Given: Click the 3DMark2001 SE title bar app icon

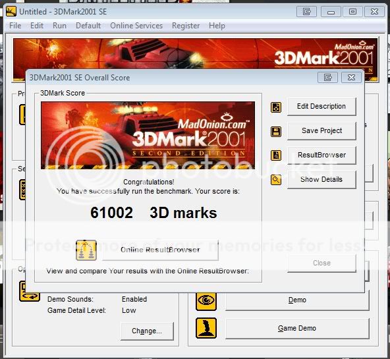Looking at the screenshot, I should coord(11,11).
